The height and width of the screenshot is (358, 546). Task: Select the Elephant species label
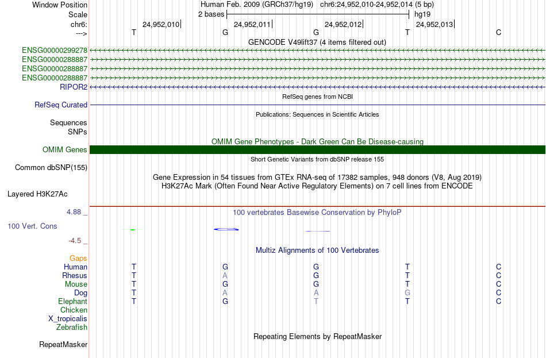[73, 301]
